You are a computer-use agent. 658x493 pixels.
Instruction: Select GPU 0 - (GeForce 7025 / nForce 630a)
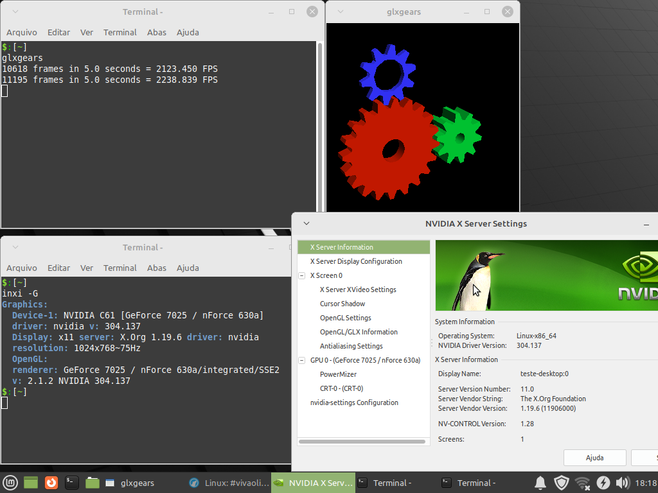pos(365,360)
